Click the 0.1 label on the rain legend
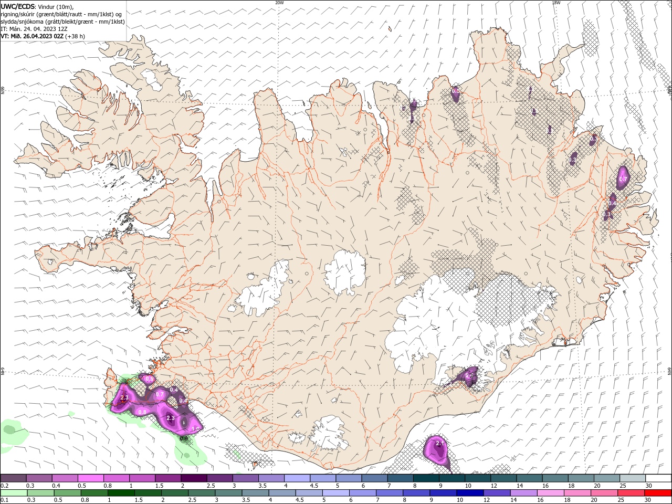Screen dimensions: 672x504 [x=4, y=500]
